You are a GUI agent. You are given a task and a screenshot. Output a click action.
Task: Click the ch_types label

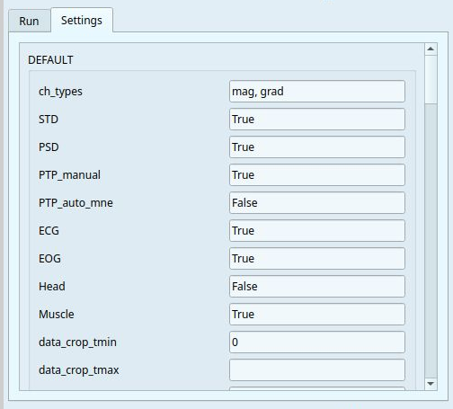pyautogui.click(x=60, y=92)
